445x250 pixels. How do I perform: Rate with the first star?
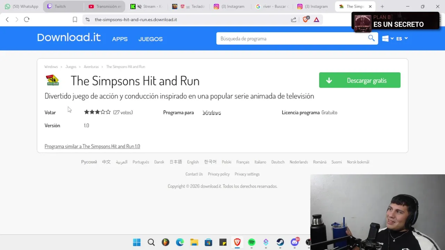[x=87, y=112]
